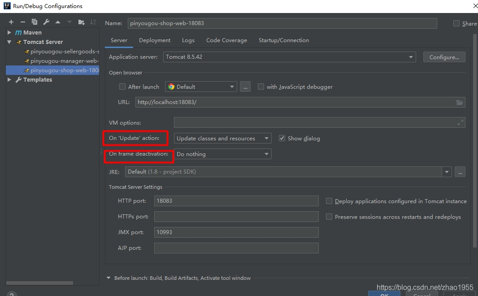
Task: Click in the JMX port field
Action: (x=236, y=232)
